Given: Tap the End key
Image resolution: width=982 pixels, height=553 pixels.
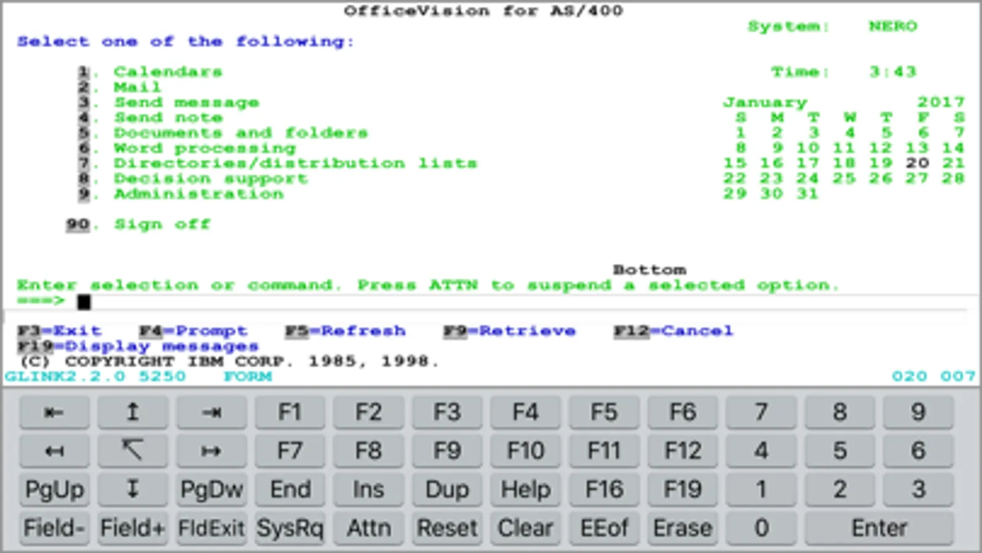Looking at the screenshot, I should (x=290, y=490).
